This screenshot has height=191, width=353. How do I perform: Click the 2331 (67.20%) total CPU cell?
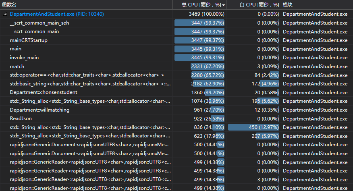coord(199,66)
